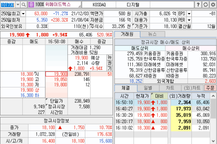Click the stock code input field

click(7, 5)
